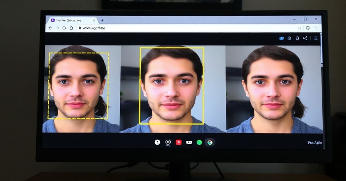Select the face image with solid yellow box

(173, 89)
